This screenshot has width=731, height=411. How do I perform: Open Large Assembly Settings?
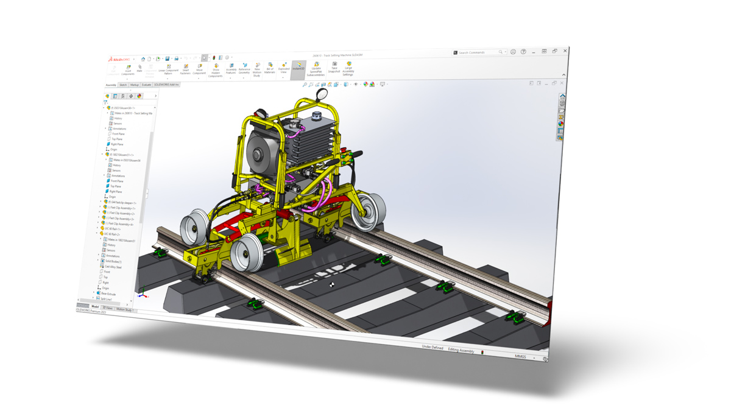point(348,68)
